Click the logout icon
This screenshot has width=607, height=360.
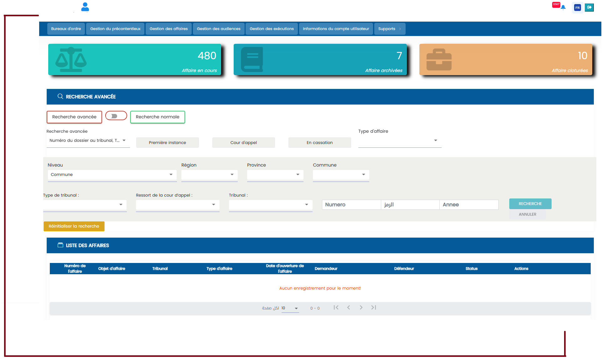pyautogui.click(x=589, y=7)
